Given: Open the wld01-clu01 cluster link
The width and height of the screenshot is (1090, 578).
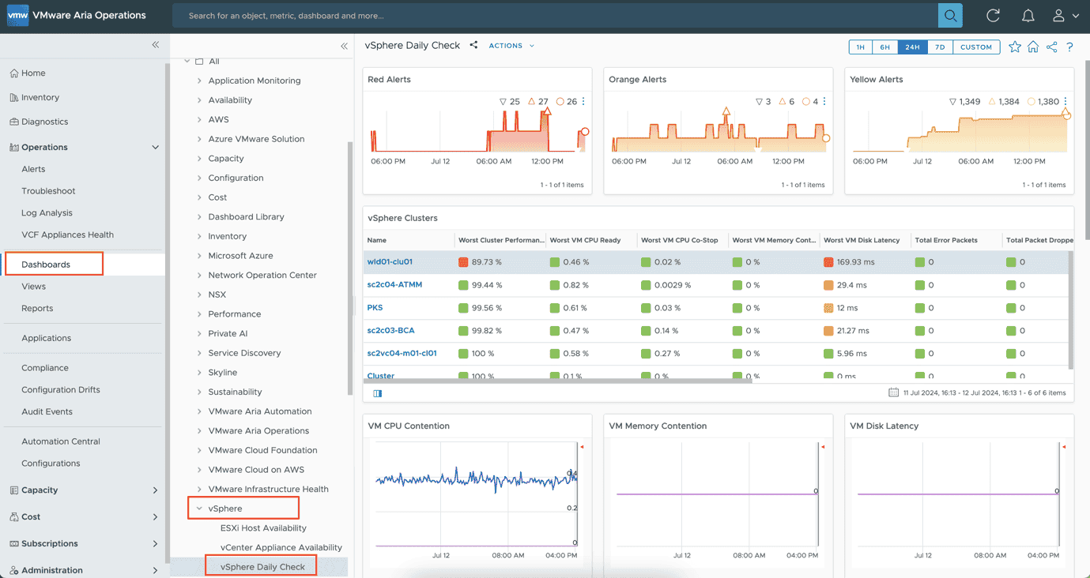Looking at the screenshot, I should pos(390,262).
